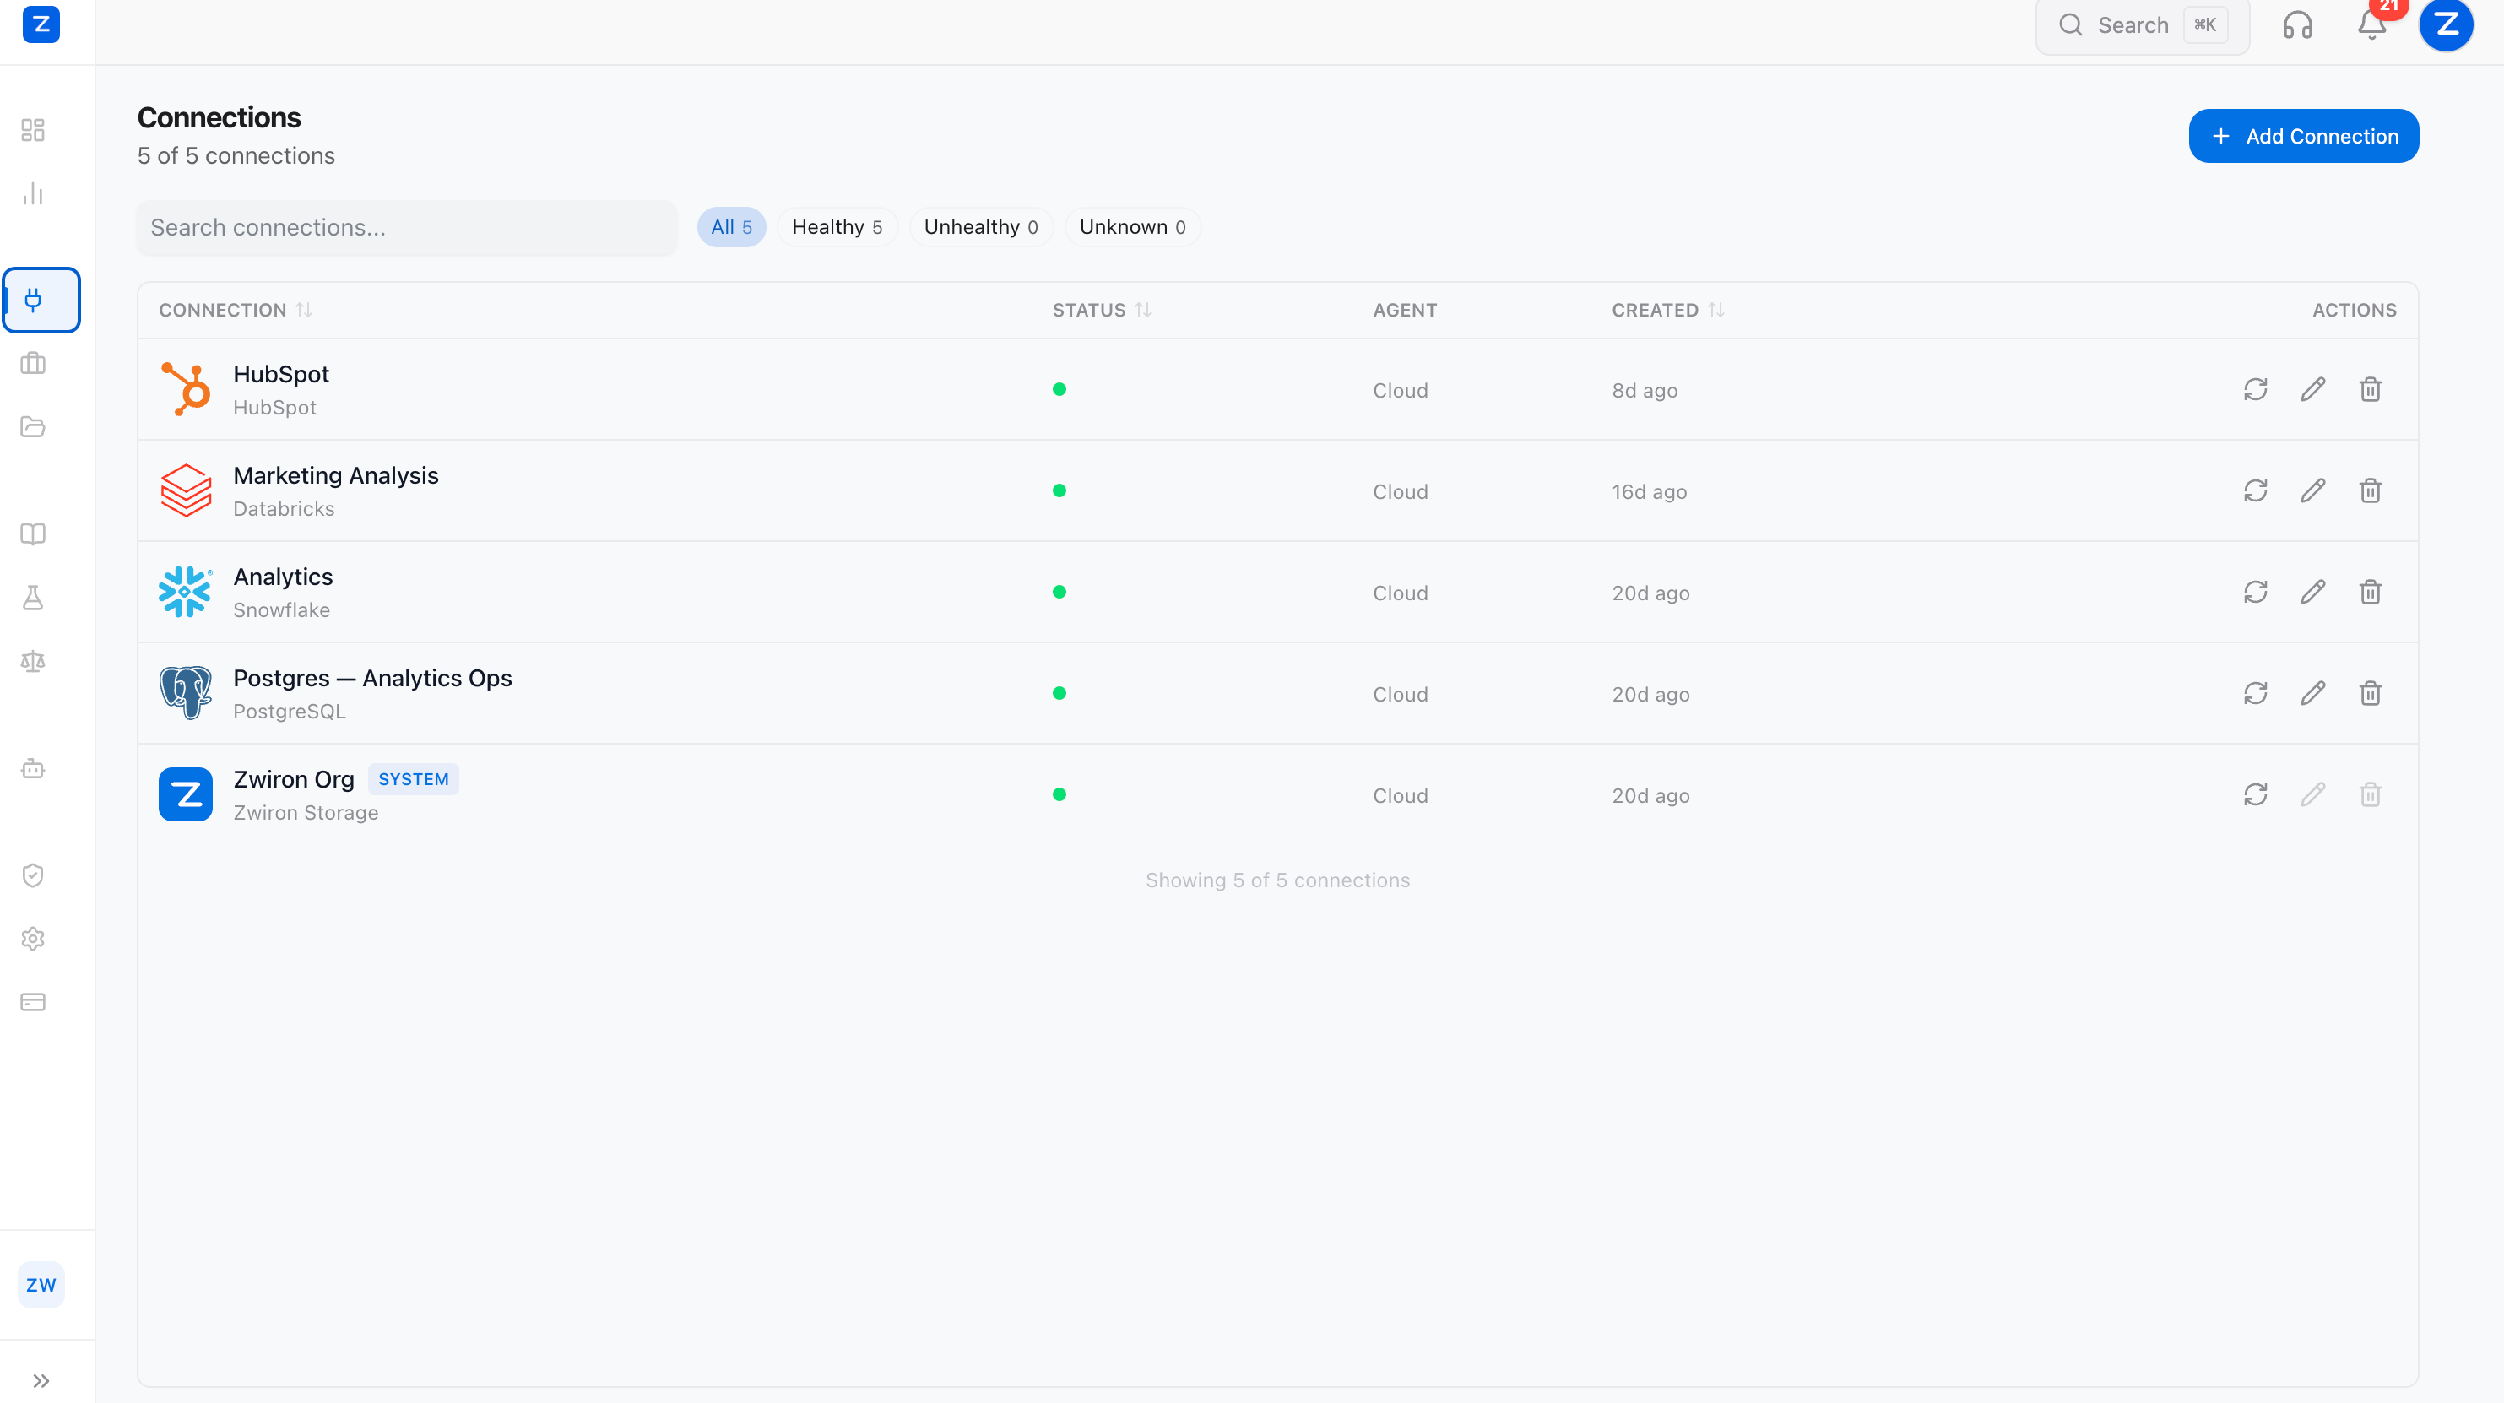This screenshot has height=1403, width=2504.
Task: Refresh the Zwiron Org connection
Action: pyautogui.click(x=2255, y=794)
